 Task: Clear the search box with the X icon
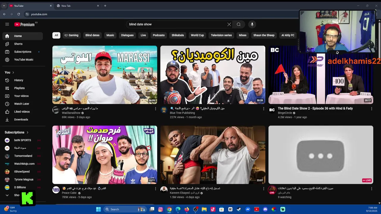pyautogui.click(x=229, y=24)
